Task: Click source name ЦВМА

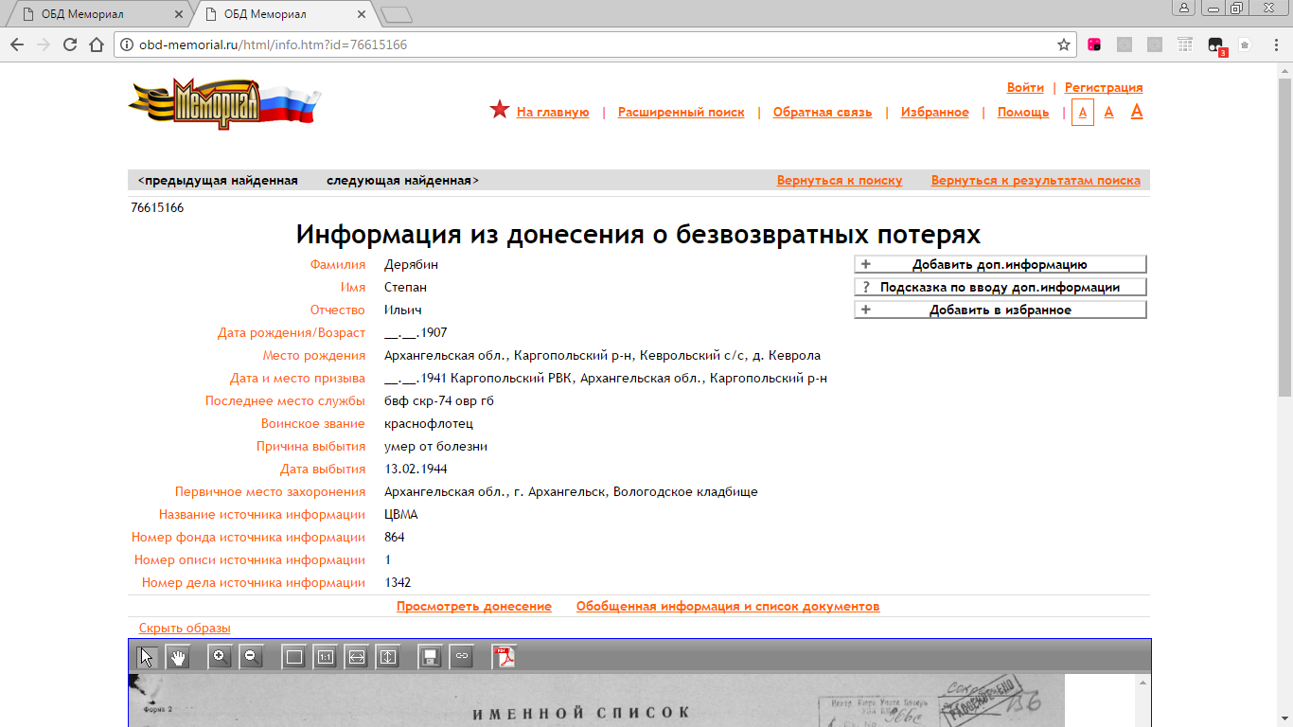Action: coord(401,514)
